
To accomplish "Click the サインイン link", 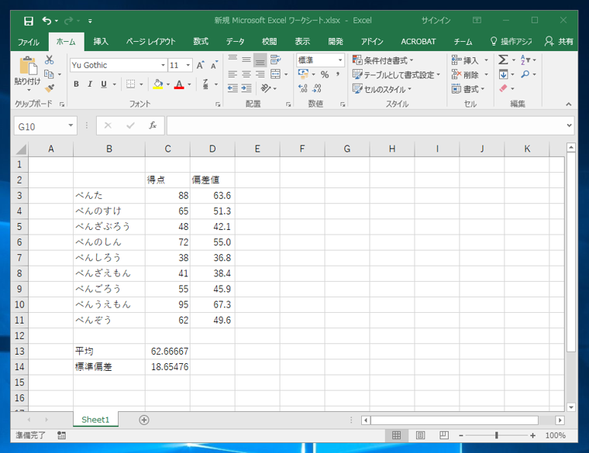I will (x=436, y=21).
